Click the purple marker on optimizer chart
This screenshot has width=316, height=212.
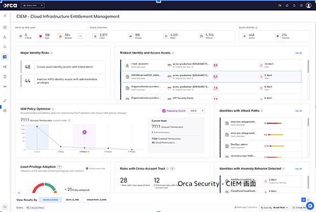point(85,132)
